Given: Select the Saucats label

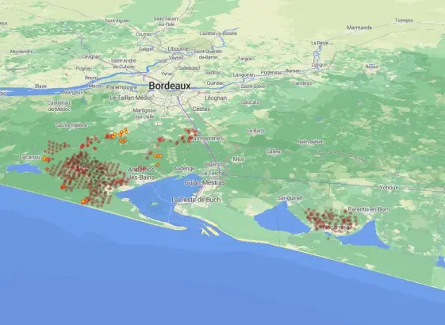Looking at the screenshot, I should (x=251, y=101).
